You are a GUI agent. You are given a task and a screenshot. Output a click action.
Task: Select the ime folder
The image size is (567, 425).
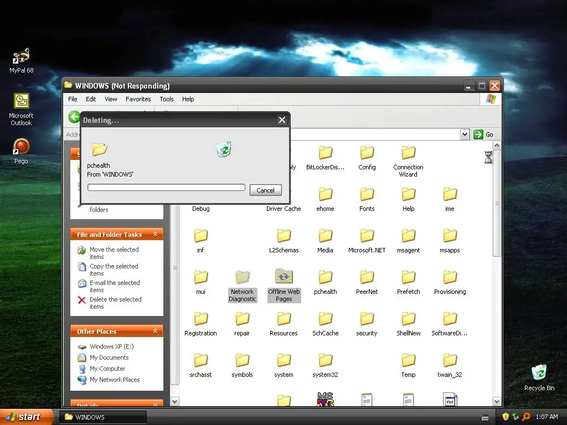coord(450,199)
